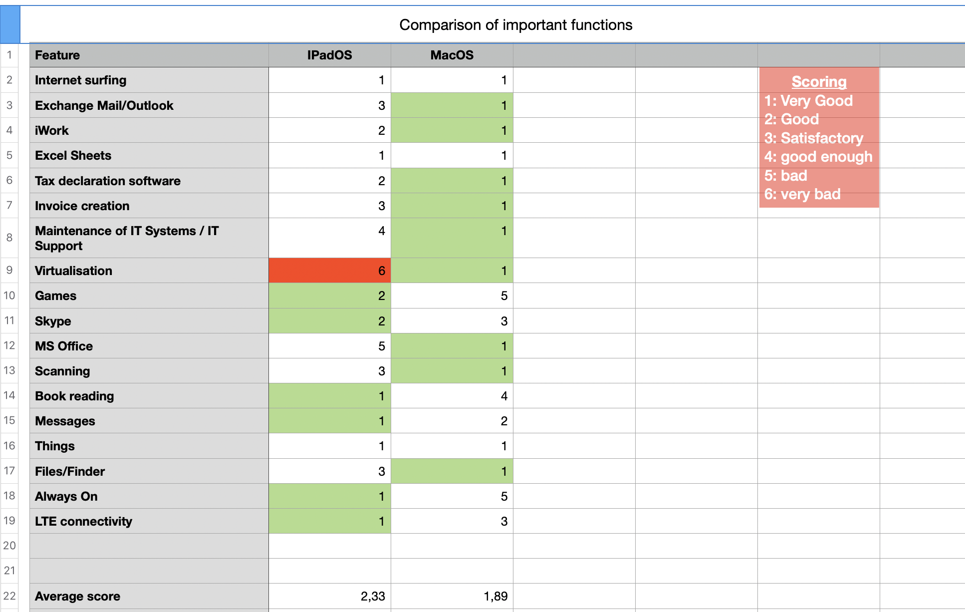
Task: Click the Feature header cell
Action: (149, 55)
